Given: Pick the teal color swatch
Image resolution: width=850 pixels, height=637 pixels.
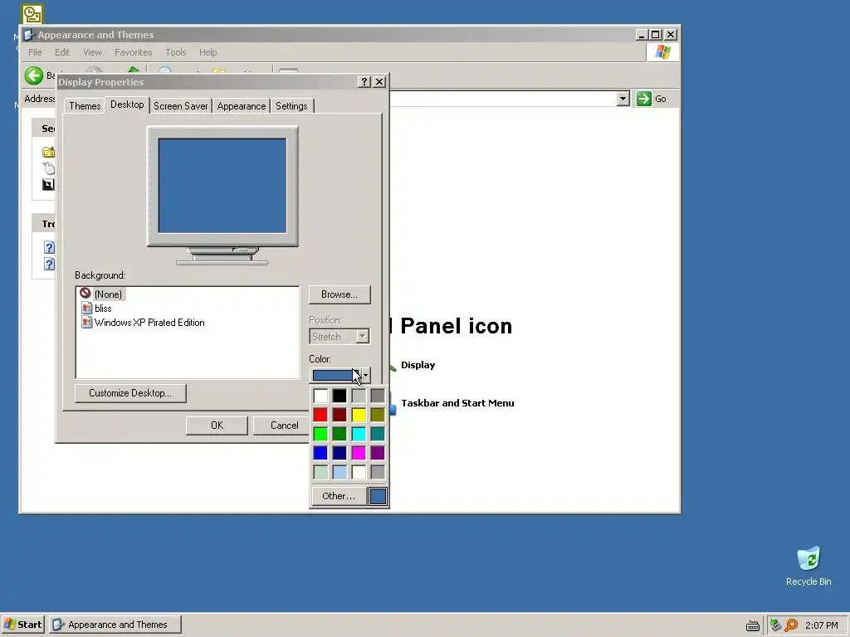Looking at the screenshot, I should click(378, 433).
